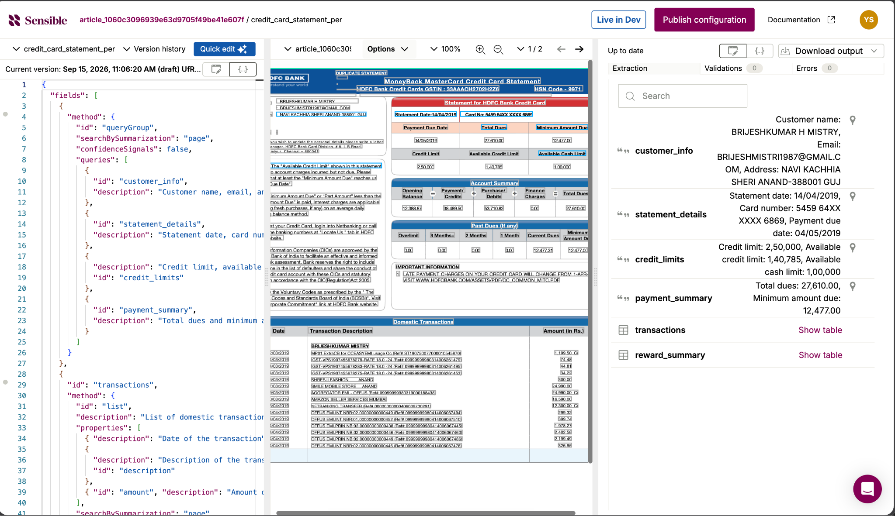Image resolution: width=895 pixels, height=516 pixels.
Task: Open the 1 / 2 page selector dropdown
Action: point(529,49)
